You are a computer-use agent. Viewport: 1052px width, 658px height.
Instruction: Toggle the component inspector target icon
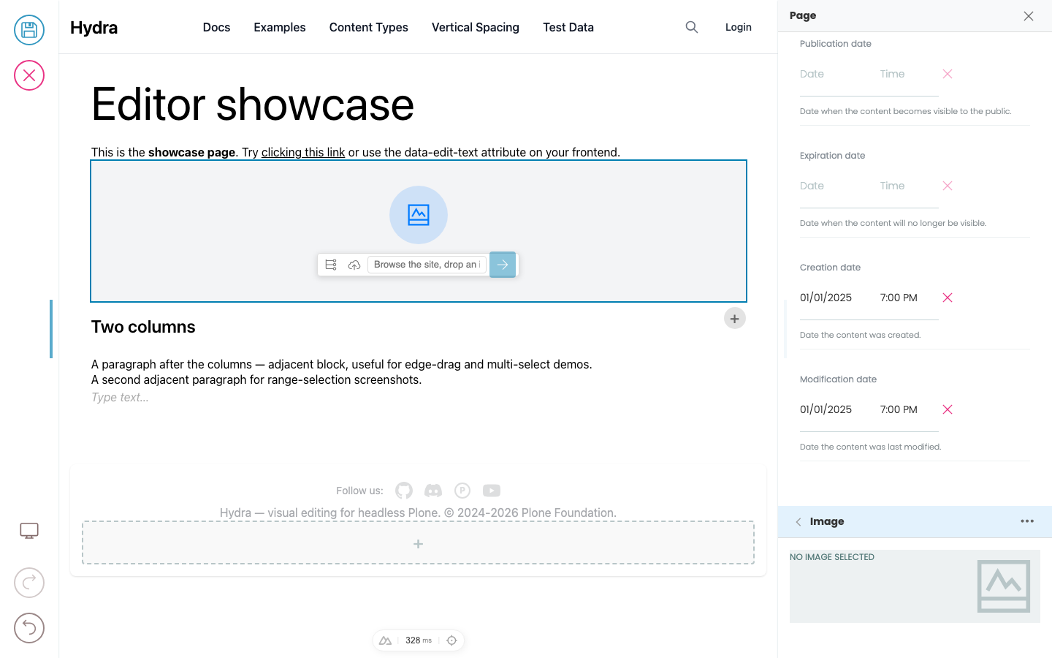[451, 640]
